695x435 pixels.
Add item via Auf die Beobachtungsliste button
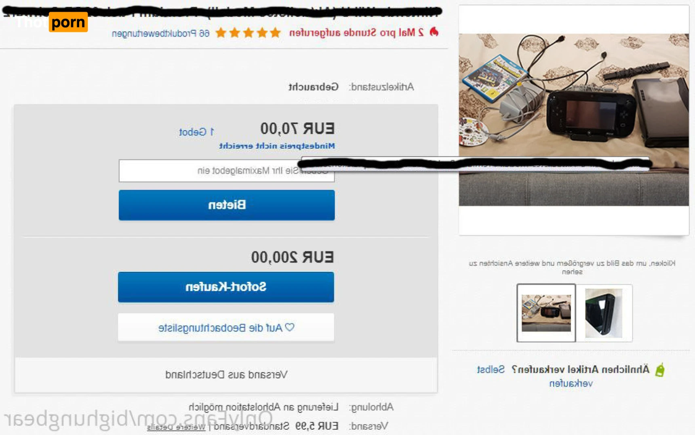(226, 327)
